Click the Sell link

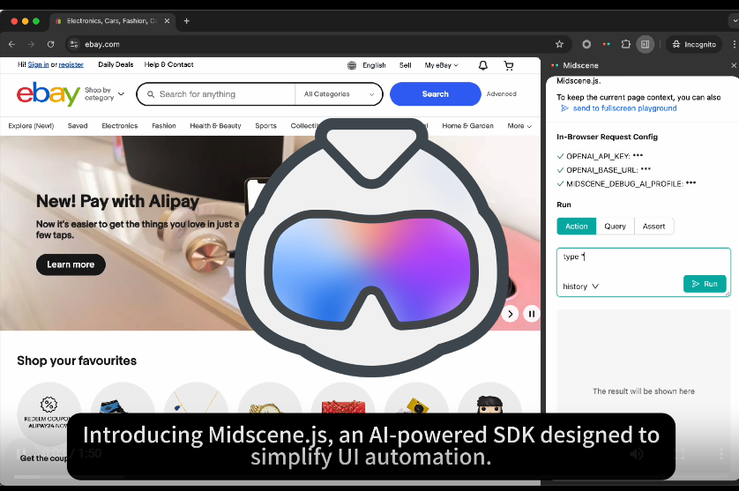406,65
